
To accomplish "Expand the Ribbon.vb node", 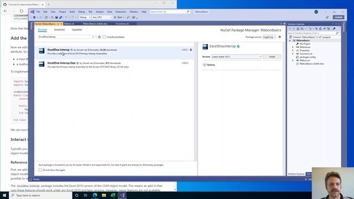I will [x=293, y=60].
